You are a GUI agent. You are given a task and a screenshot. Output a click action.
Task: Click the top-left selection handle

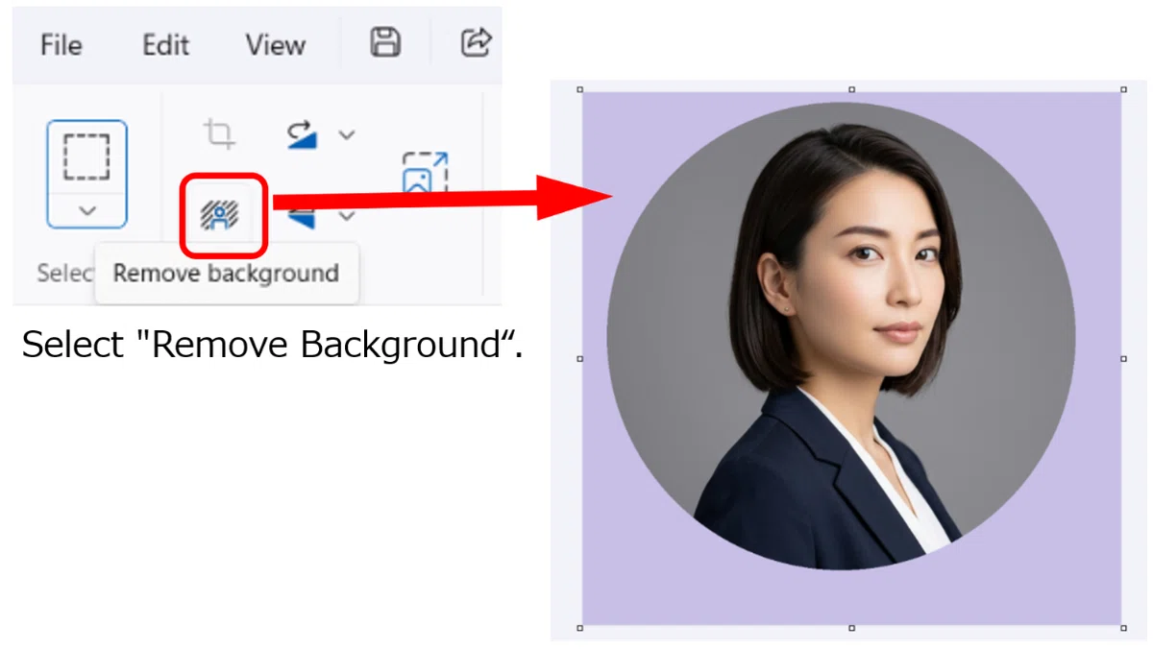[580, 90]
